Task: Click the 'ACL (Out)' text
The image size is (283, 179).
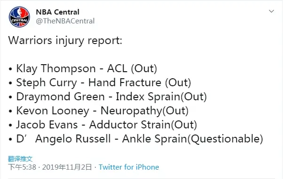Action: 132,69
